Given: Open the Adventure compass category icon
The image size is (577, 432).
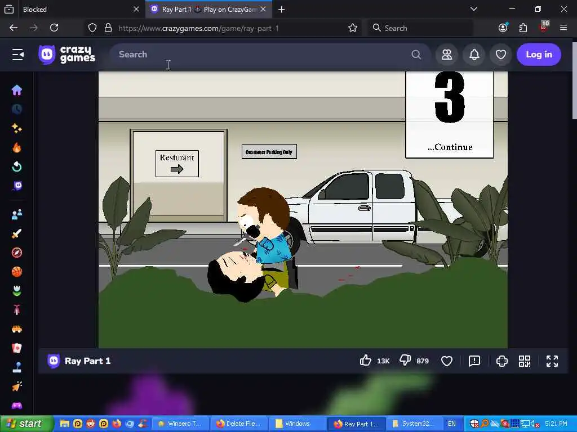Looking at the screenshot, I should tap(16, 253).
